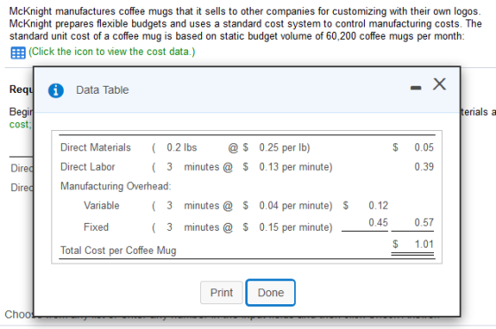Screen dimensions: 496x329
Task: Click the Data Table dialog title
Action: [102, 90]
